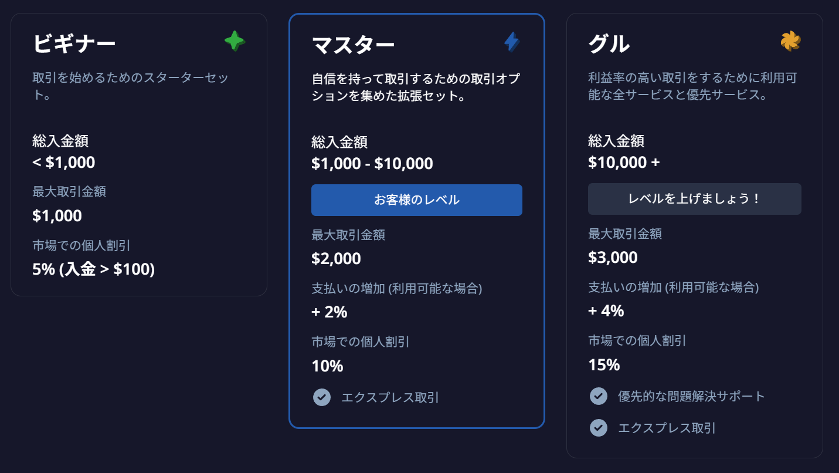This screenshot has height=473, width=839.
Task: Click the + 2% payout increase value
Action: [x=330, y=312]
